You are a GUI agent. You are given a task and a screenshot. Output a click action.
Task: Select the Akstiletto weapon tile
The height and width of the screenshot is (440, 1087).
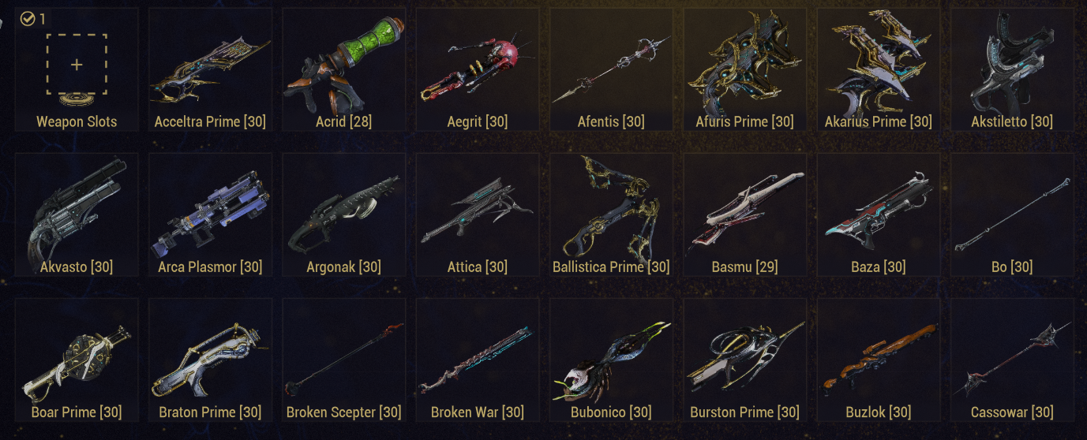(x=1013, y=69)
